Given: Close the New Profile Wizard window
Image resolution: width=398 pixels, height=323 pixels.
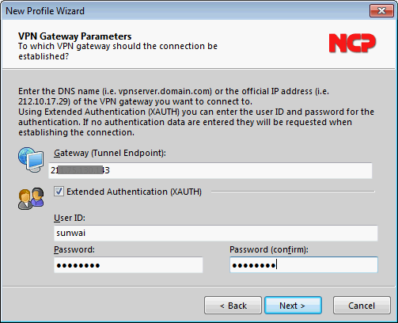Looking at the screenshot, I should [381, 11].
